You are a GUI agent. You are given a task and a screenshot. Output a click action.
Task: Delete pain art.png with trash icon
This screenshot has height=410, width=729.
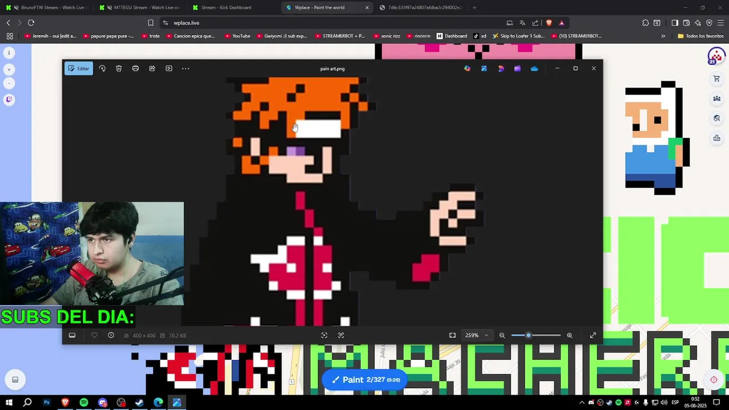pos(118,68)
